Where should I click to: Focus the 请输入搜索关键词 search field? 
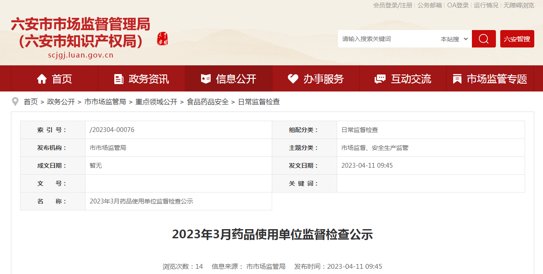click(387, 39)
